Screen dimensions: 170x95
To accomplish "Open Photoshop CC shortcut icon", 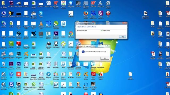I will point(19,55).
